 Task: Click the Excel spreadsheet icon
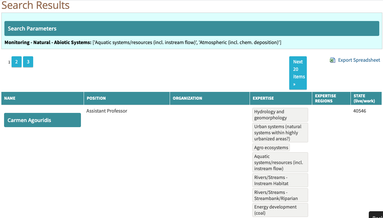[333, 60]
